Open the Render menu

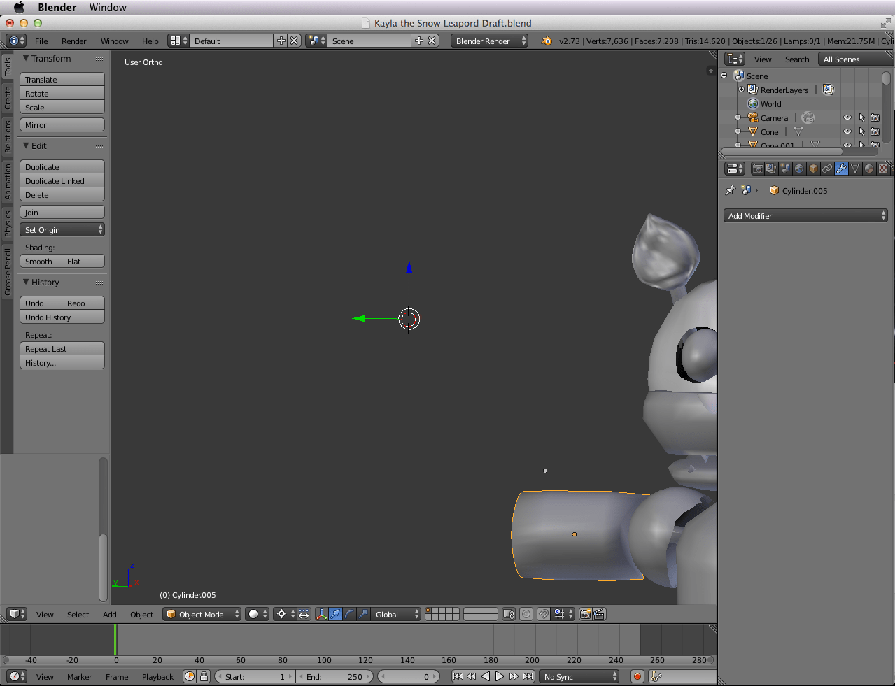click(x=73, y=41)
